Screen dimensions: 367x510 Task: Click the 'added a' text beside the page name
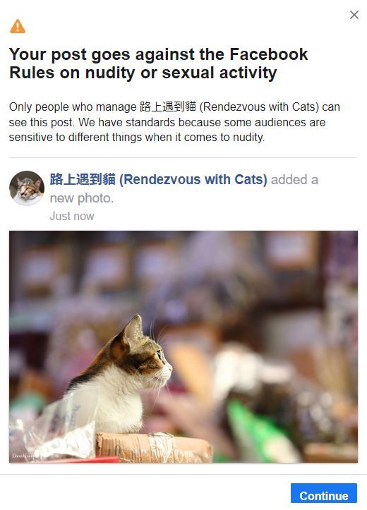point(294,180)
